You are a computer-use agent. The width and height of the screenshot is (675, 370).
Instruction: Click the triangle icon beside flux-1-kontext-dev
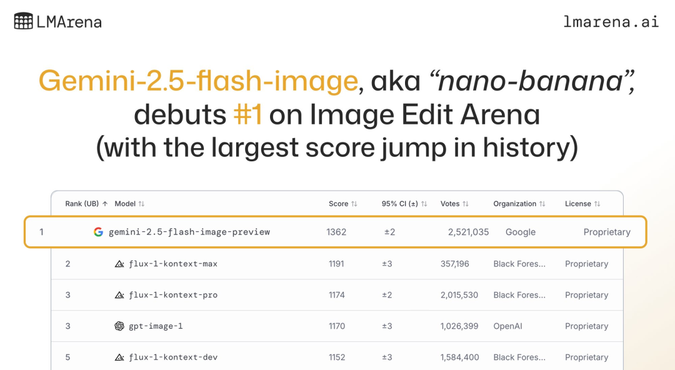[119, 357]
